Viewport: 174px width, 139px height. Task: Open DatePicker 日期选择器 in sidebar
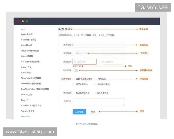(31, 84)
